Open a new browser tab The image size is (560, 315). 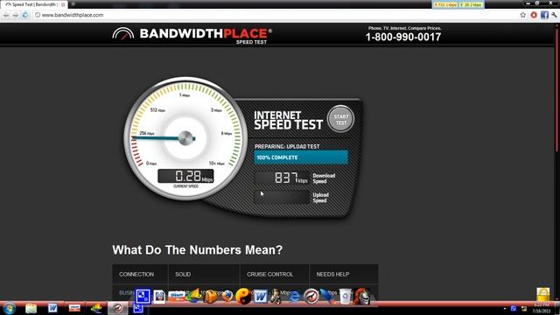tap(73, 4)
